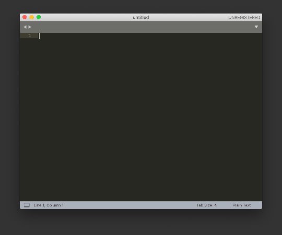Click Line 1, Column 1 status text

49,205
